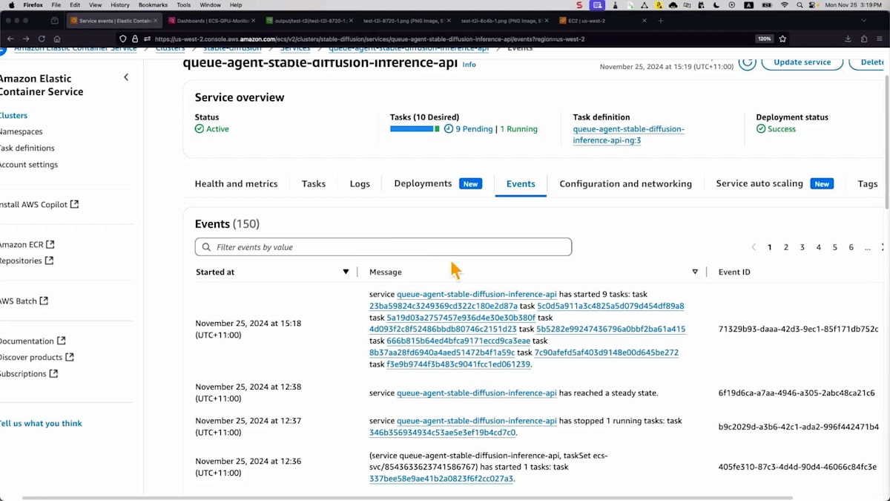Switch to the Health and metrics tab
This screenshot has width=890, height=501.
pos(236,183)
